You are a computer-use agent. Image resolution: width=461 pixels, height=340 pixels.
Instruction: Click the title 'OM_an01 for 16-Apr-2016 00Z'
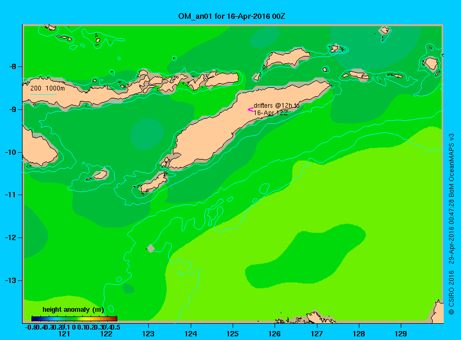(232, 16)
